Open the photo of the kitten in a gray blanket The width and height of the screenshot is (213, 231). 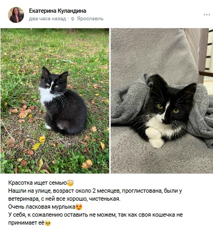[x=162, y=101]
